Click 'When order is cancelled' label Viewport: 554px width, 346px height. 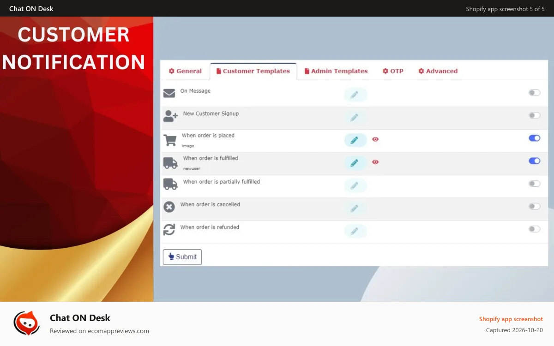pyautogui.click(x=210, y=204)
